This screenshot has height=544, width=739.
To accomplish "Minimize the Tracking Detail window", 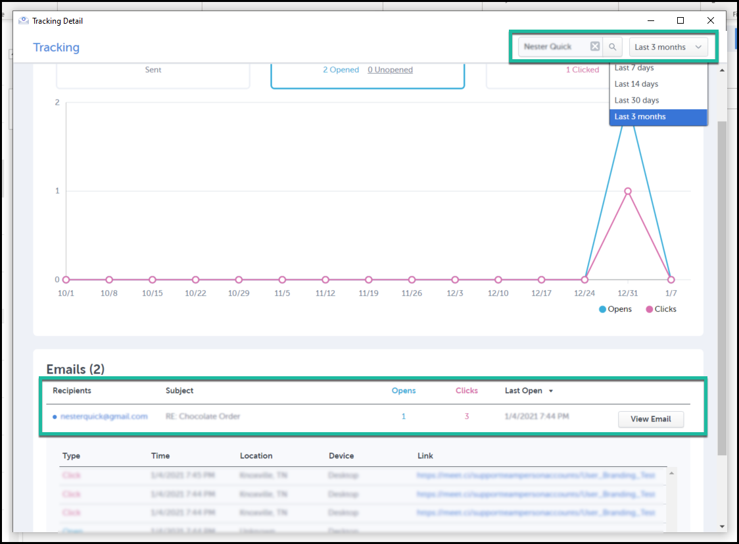I will point(651,20).
